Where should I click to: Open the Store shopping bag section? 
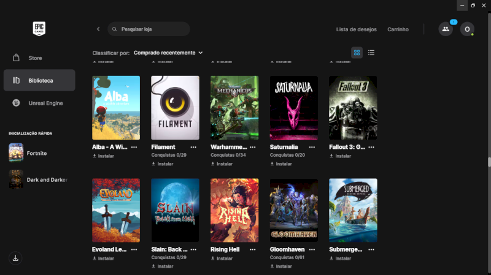point(39,58)
